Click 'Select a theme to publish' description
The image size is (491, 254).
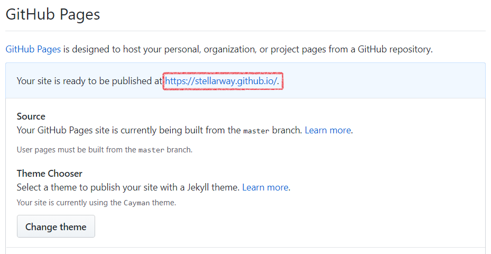[x=128, y=187]
